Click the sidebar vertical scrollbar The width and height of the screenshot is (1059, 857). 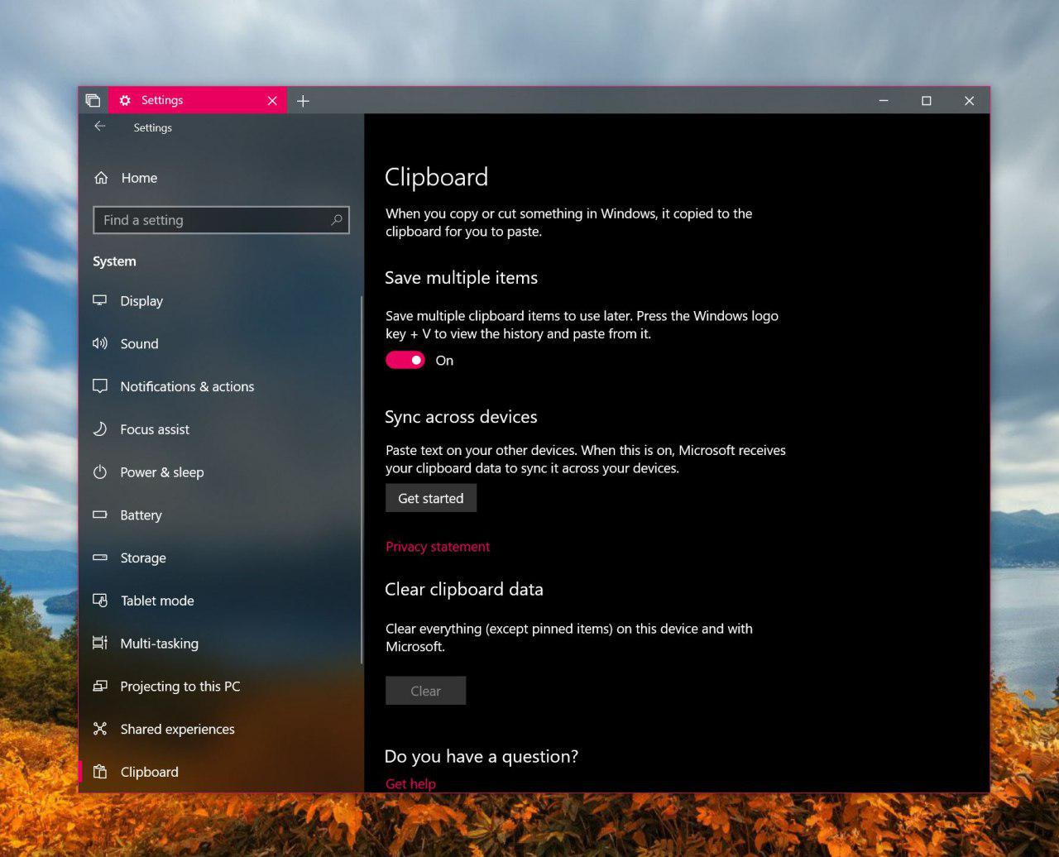[362, 480]
